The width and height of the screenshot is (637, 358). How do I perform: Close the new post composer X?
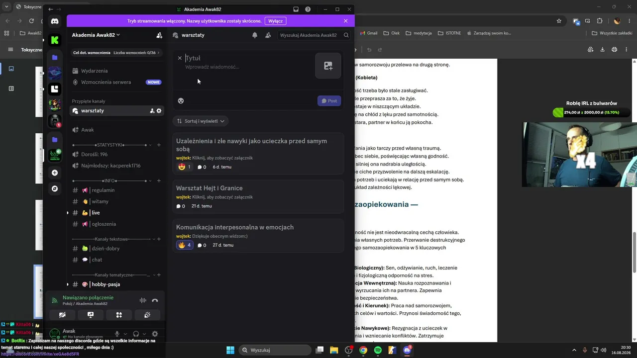[x=180, y=58]
